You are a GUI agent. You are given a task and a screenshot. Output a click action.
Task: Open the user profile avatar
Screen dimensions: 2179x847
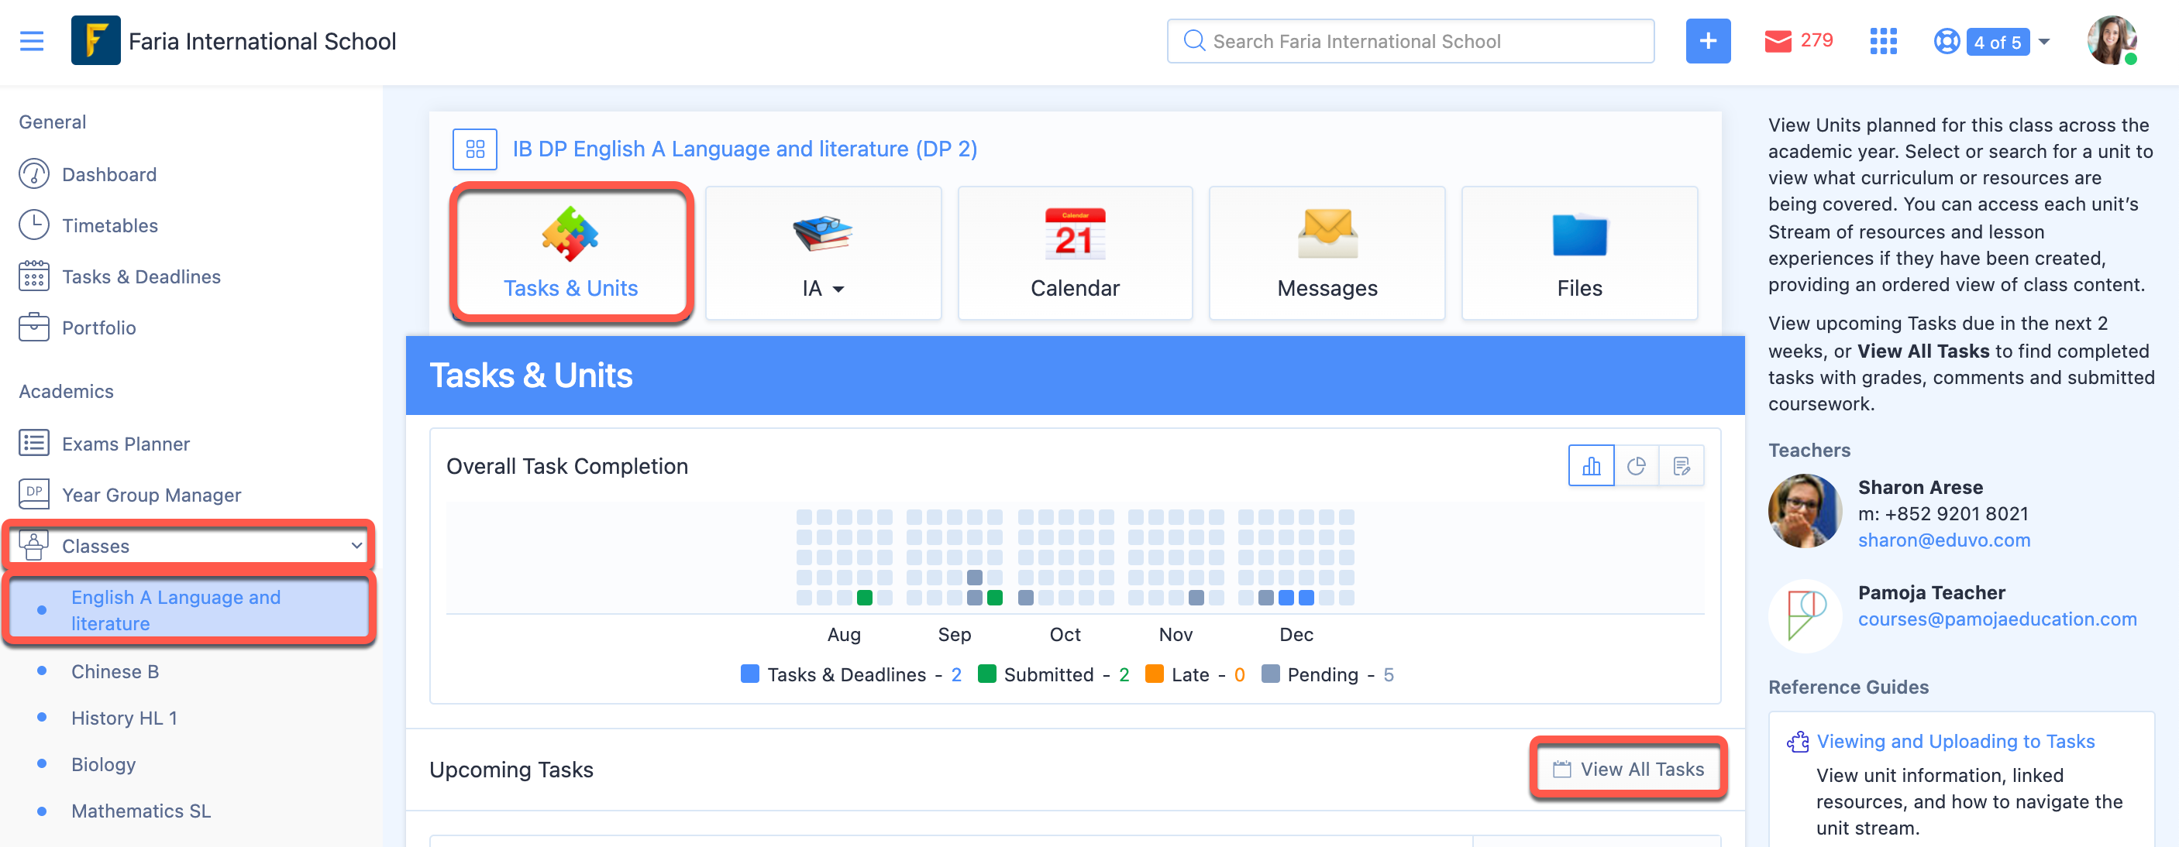(x=2112, y=40)
